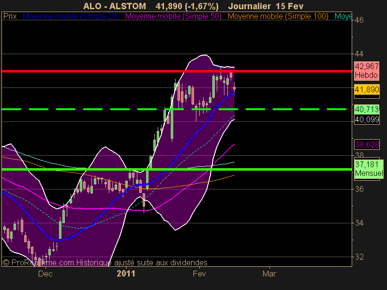Viewport: 387px width, 290px height.
Task: Click the "Journalier 15 Fev" timeframe label
Action: click(x=266, y=6)
